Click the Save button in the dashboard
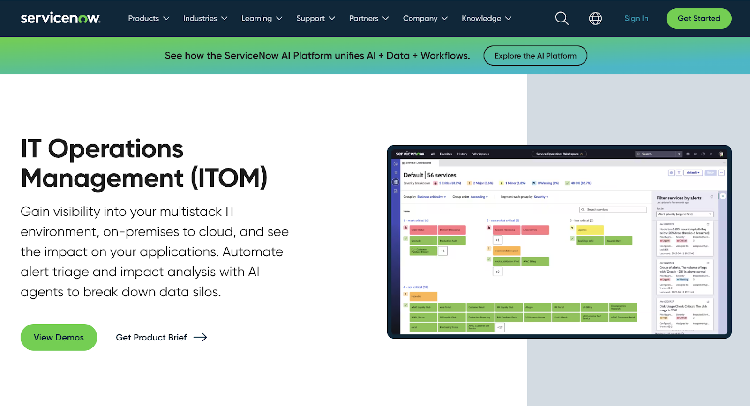This screenshot has height=406, width=750. (711, 173)
